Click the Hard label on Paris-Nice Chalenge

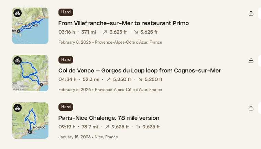click(66, 107)
